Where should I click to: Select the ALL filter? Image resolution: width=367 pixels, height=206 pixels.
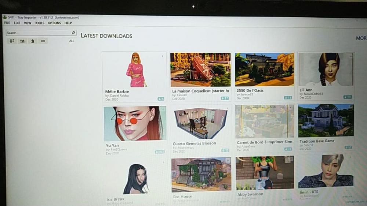pos(72,41)
